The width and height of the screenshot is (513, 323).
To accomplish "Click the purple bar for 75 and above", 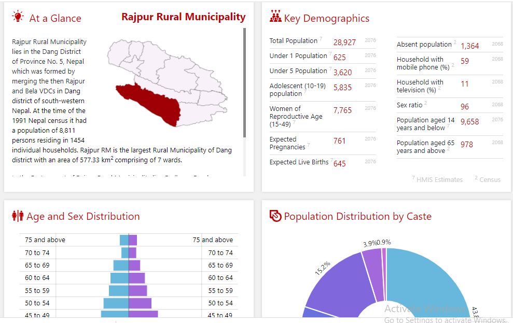I will (x=133, y=240).
